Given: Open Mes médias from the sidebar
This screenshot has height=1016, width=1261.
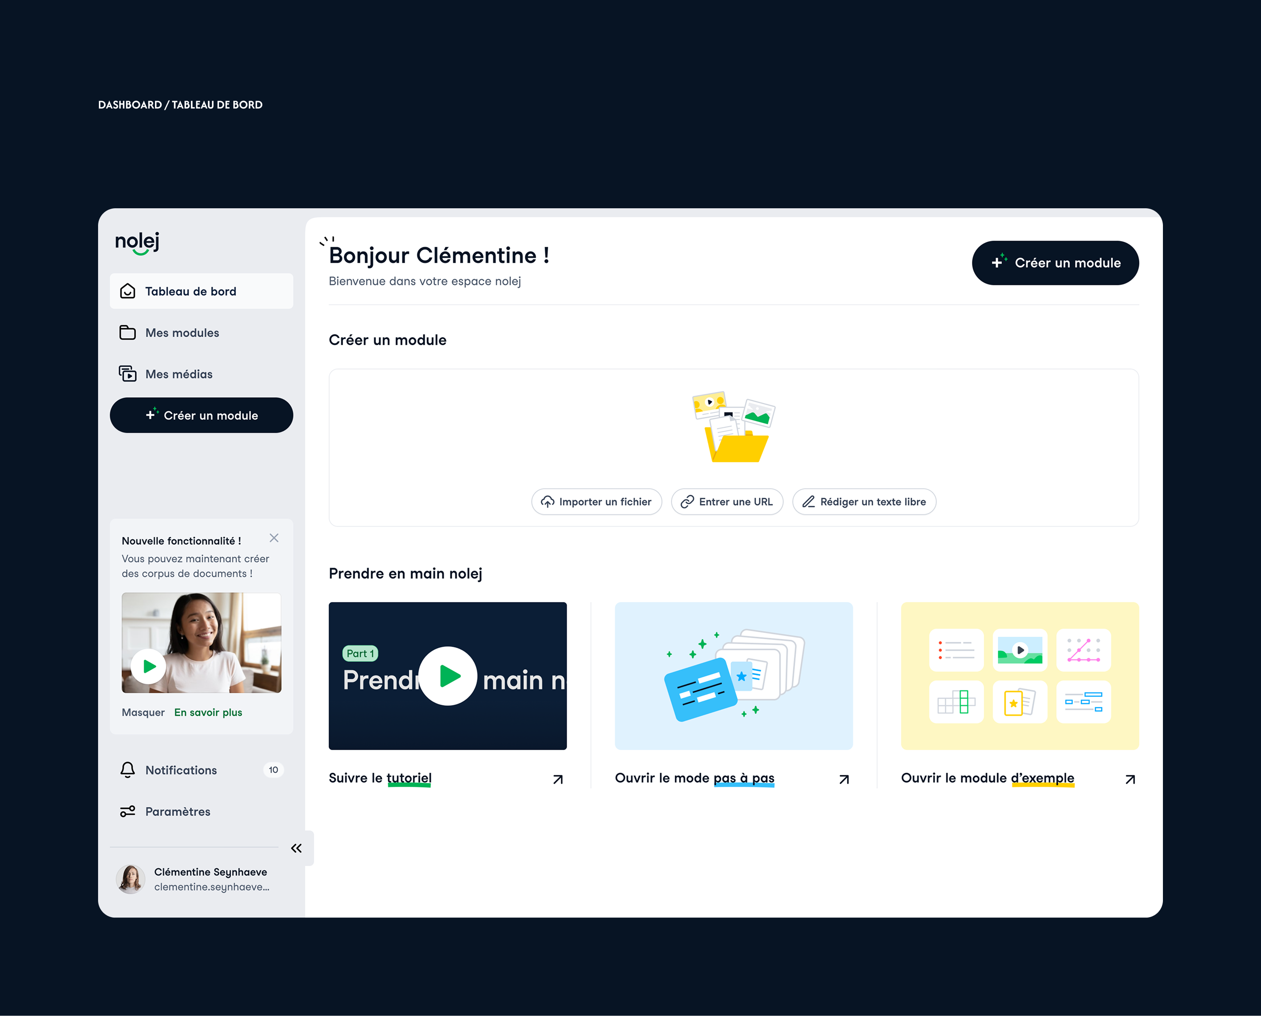Looking at the screenshot, I should click(179, 374).
